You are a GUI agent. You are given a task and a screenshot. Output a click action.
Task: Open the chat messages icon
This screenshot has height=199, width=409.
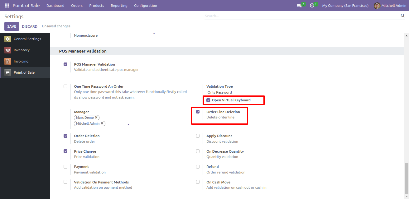pyautogui.click(x=299, y=6)
